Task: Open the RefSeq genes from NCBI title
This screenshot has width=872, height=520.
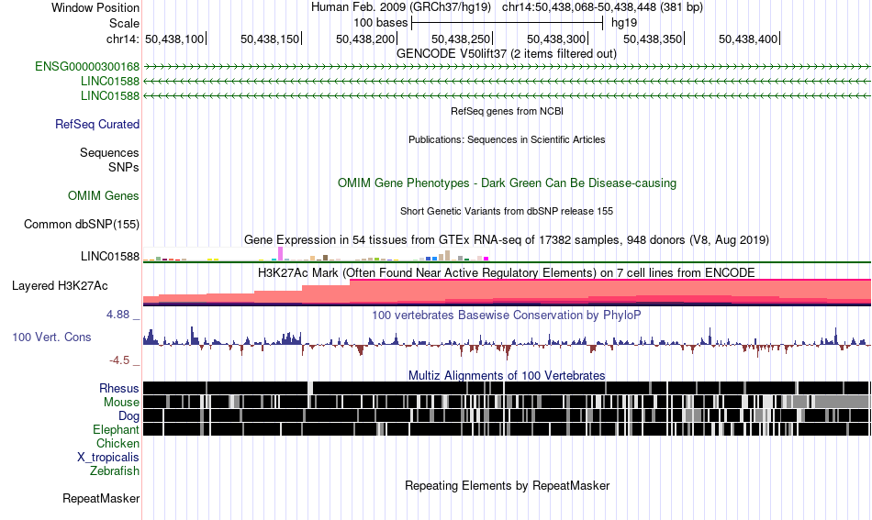Action: 508,111
